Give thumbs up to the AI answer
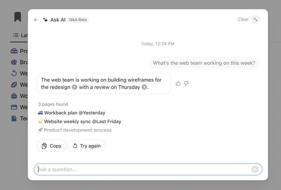281x190 pixels. [178, 83]
